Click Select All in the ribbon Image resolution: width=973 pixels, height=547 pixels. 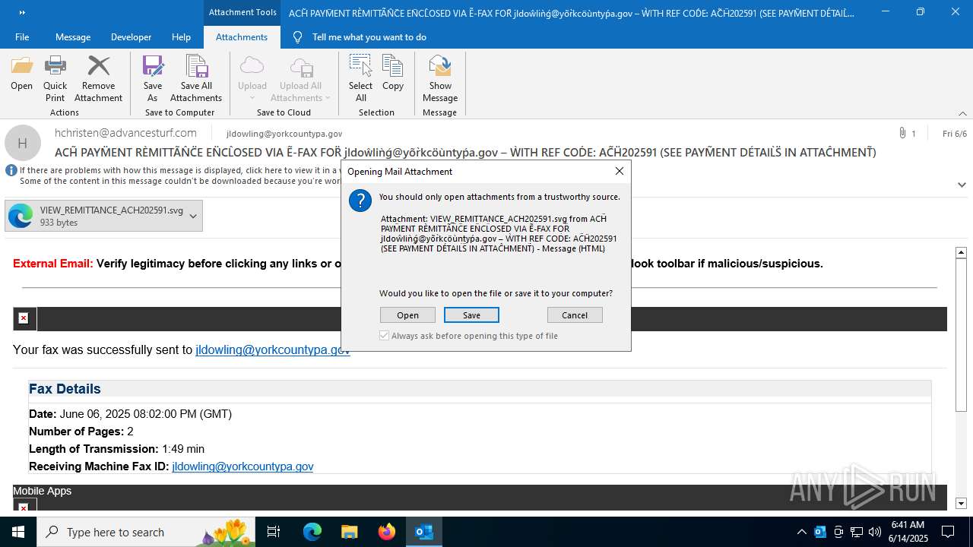360,79
